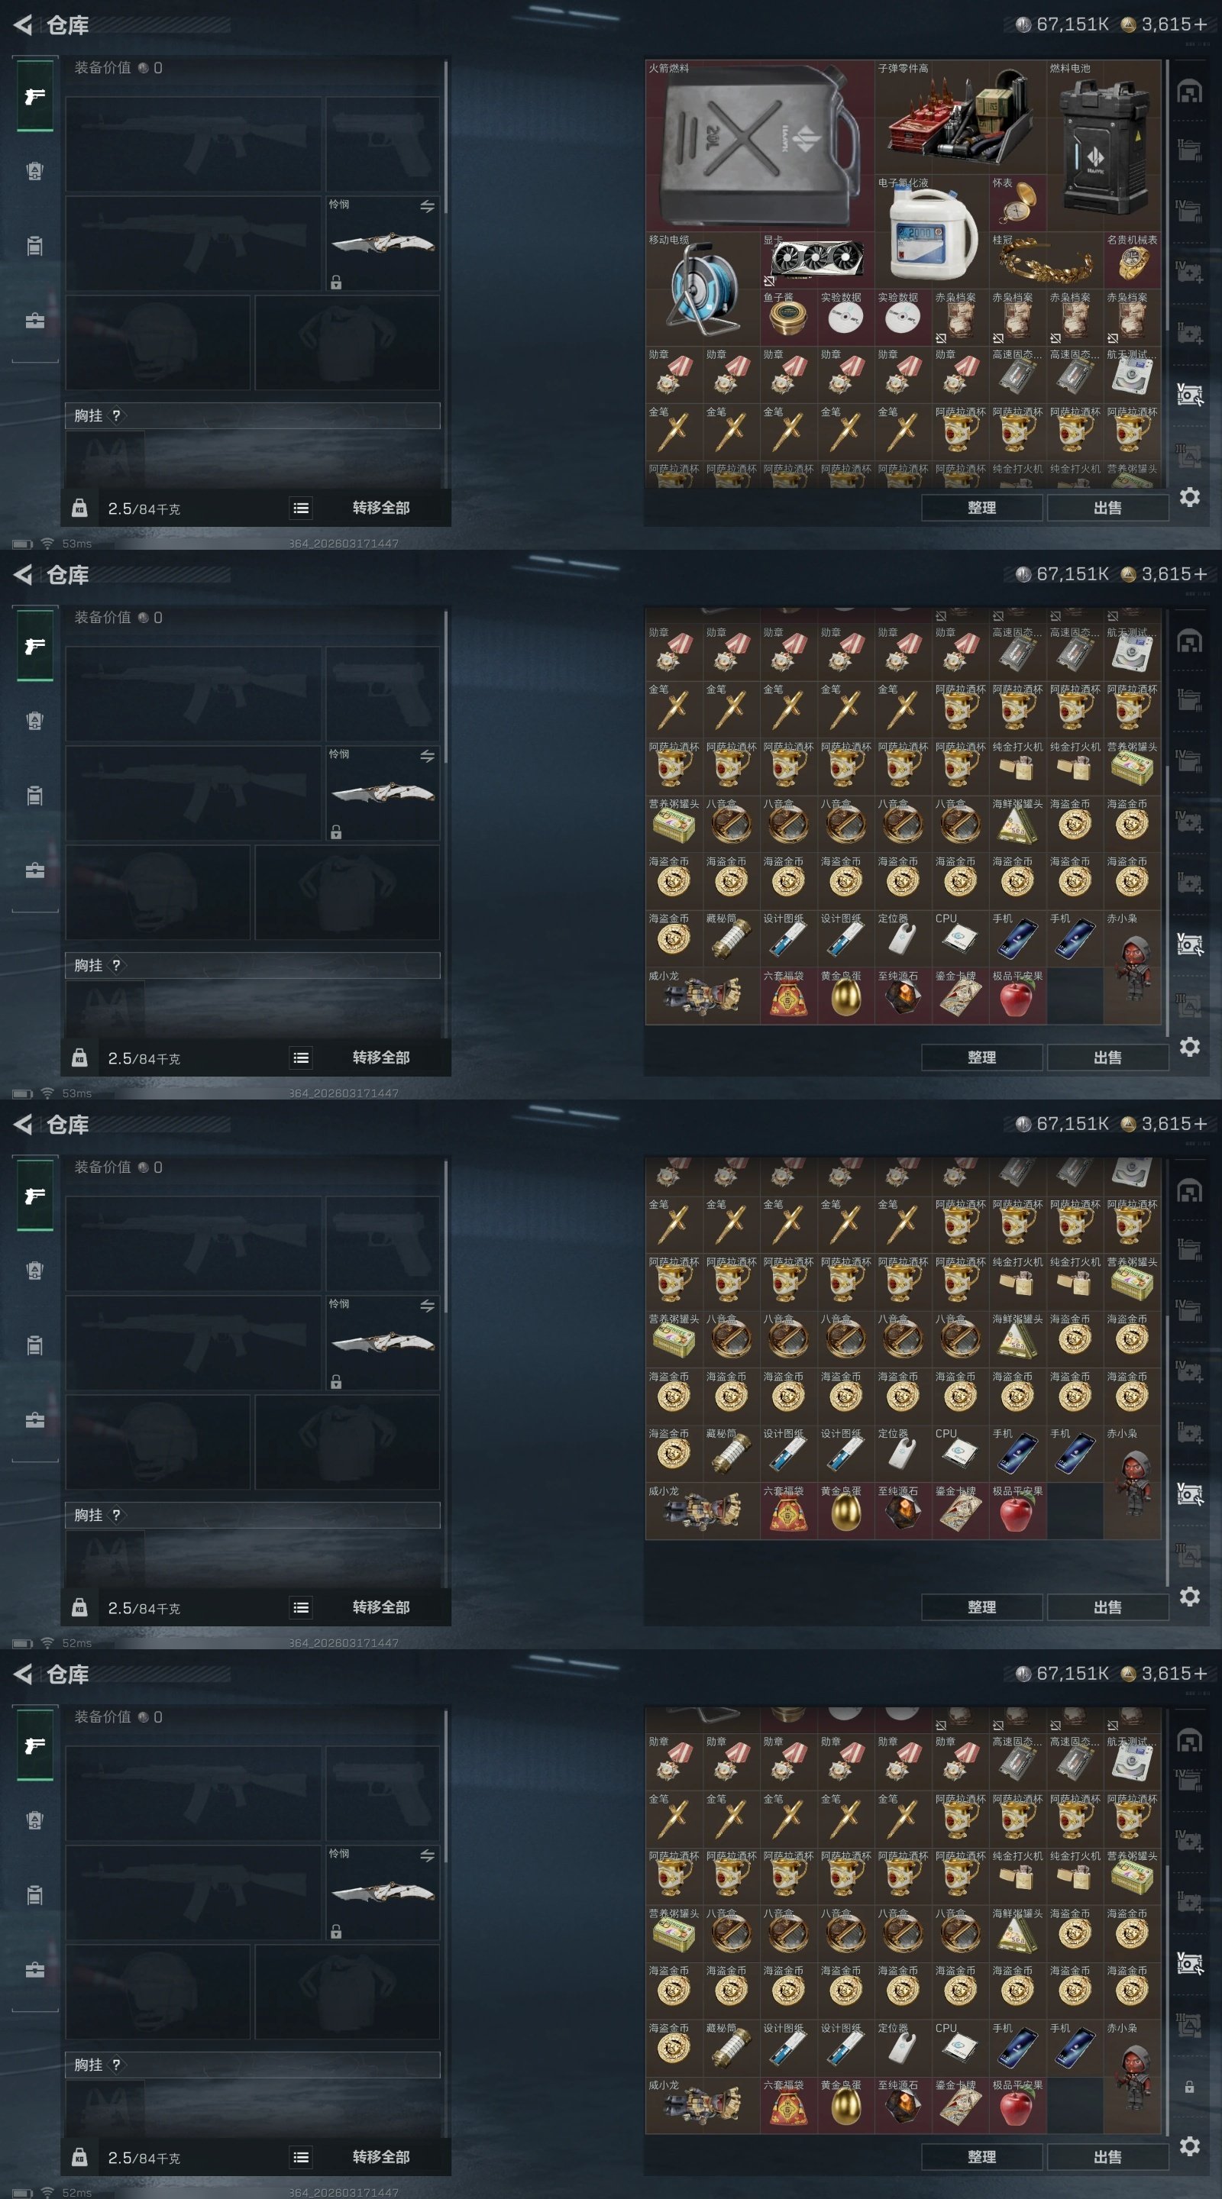1222x2199 pixels.
Task: Pick the 显卡 graphics card item
Action: 817,260
